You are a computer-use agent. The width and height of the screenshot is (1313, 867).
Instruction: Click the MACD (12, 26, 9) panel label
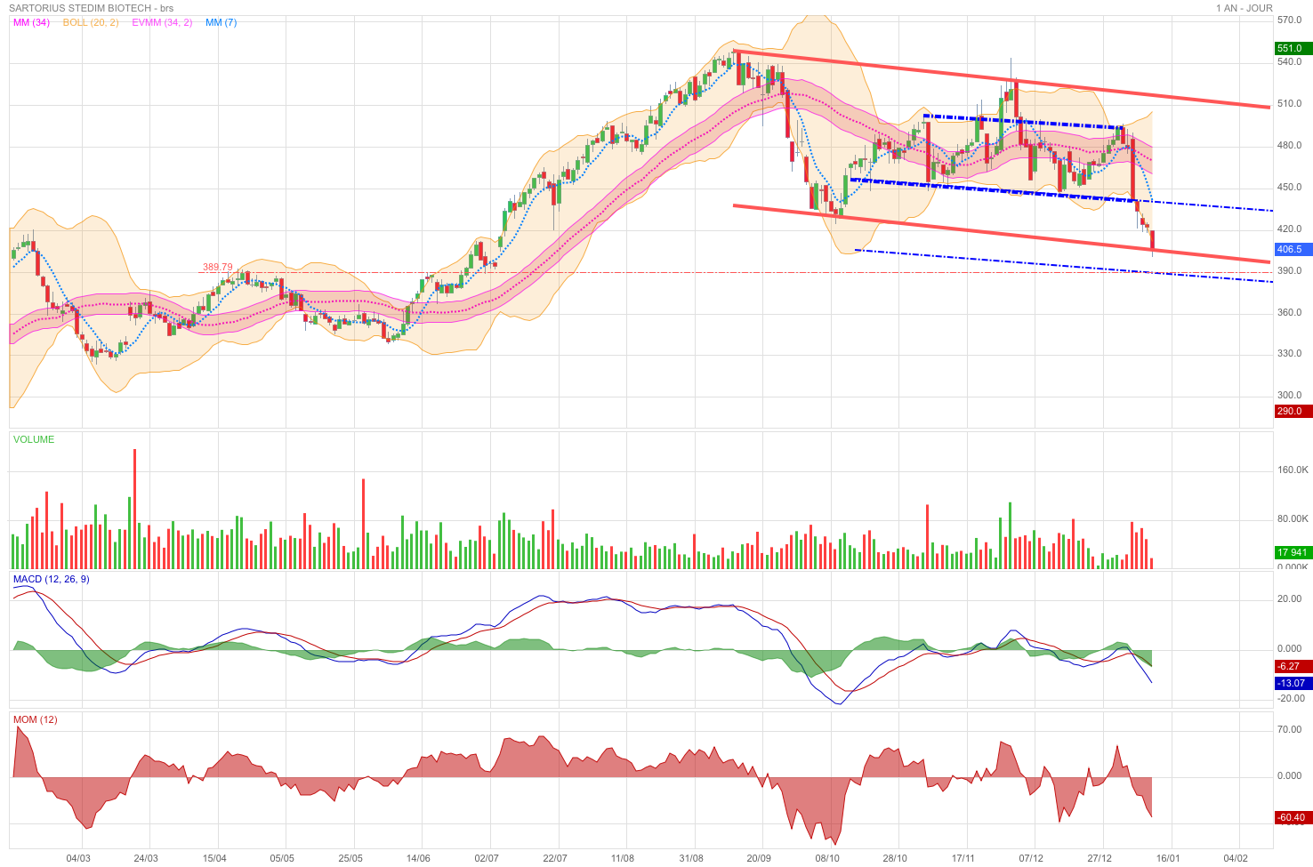point(51,579)
